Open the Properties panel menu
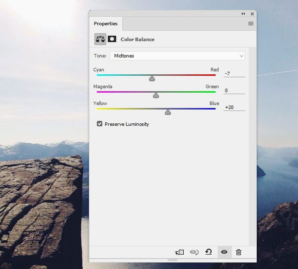This screenshot has width=298, height=269. coord(251,23)
